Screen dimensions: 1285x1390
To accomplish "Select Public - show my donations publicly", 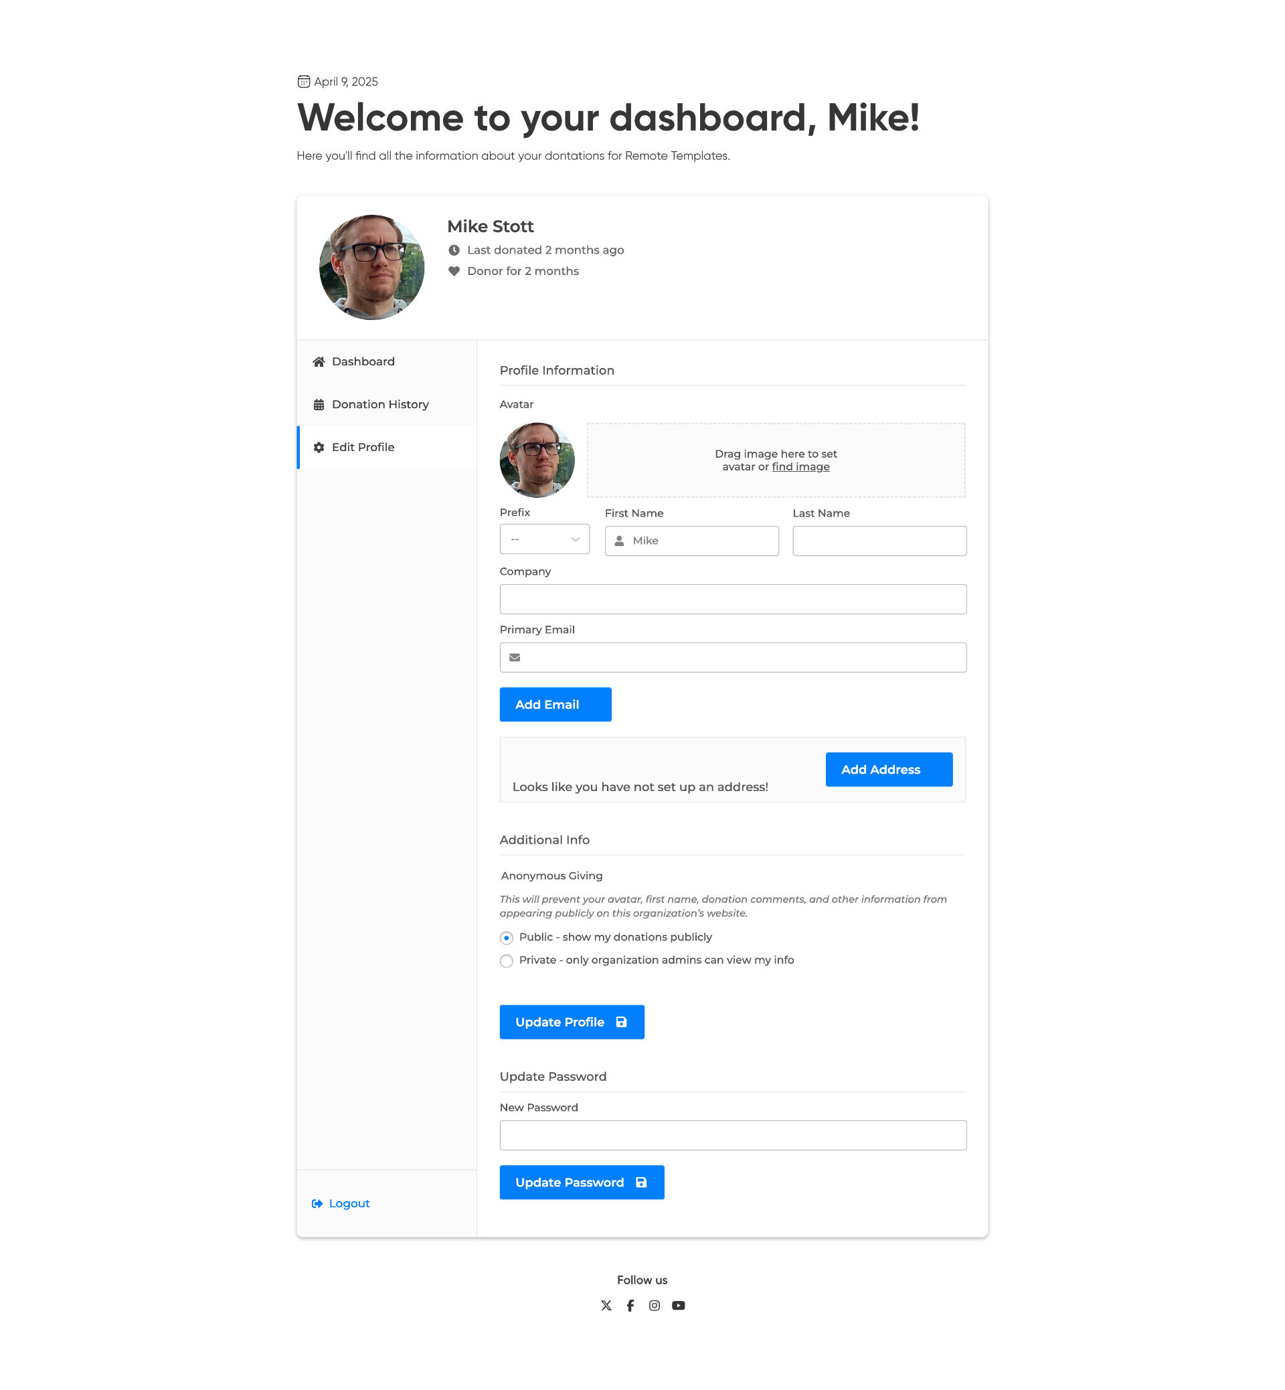I will click(506, 938).
